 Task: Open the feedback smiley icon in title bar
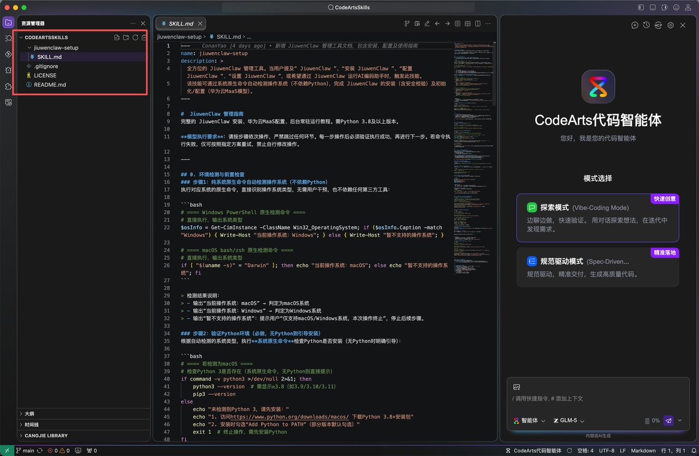(676, 8)
